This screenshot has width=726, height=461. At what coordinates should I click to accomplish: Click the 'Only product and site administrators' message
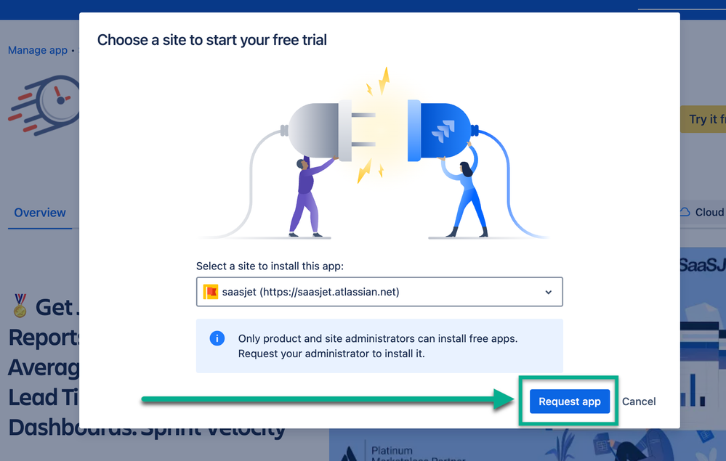pos(378,346)
